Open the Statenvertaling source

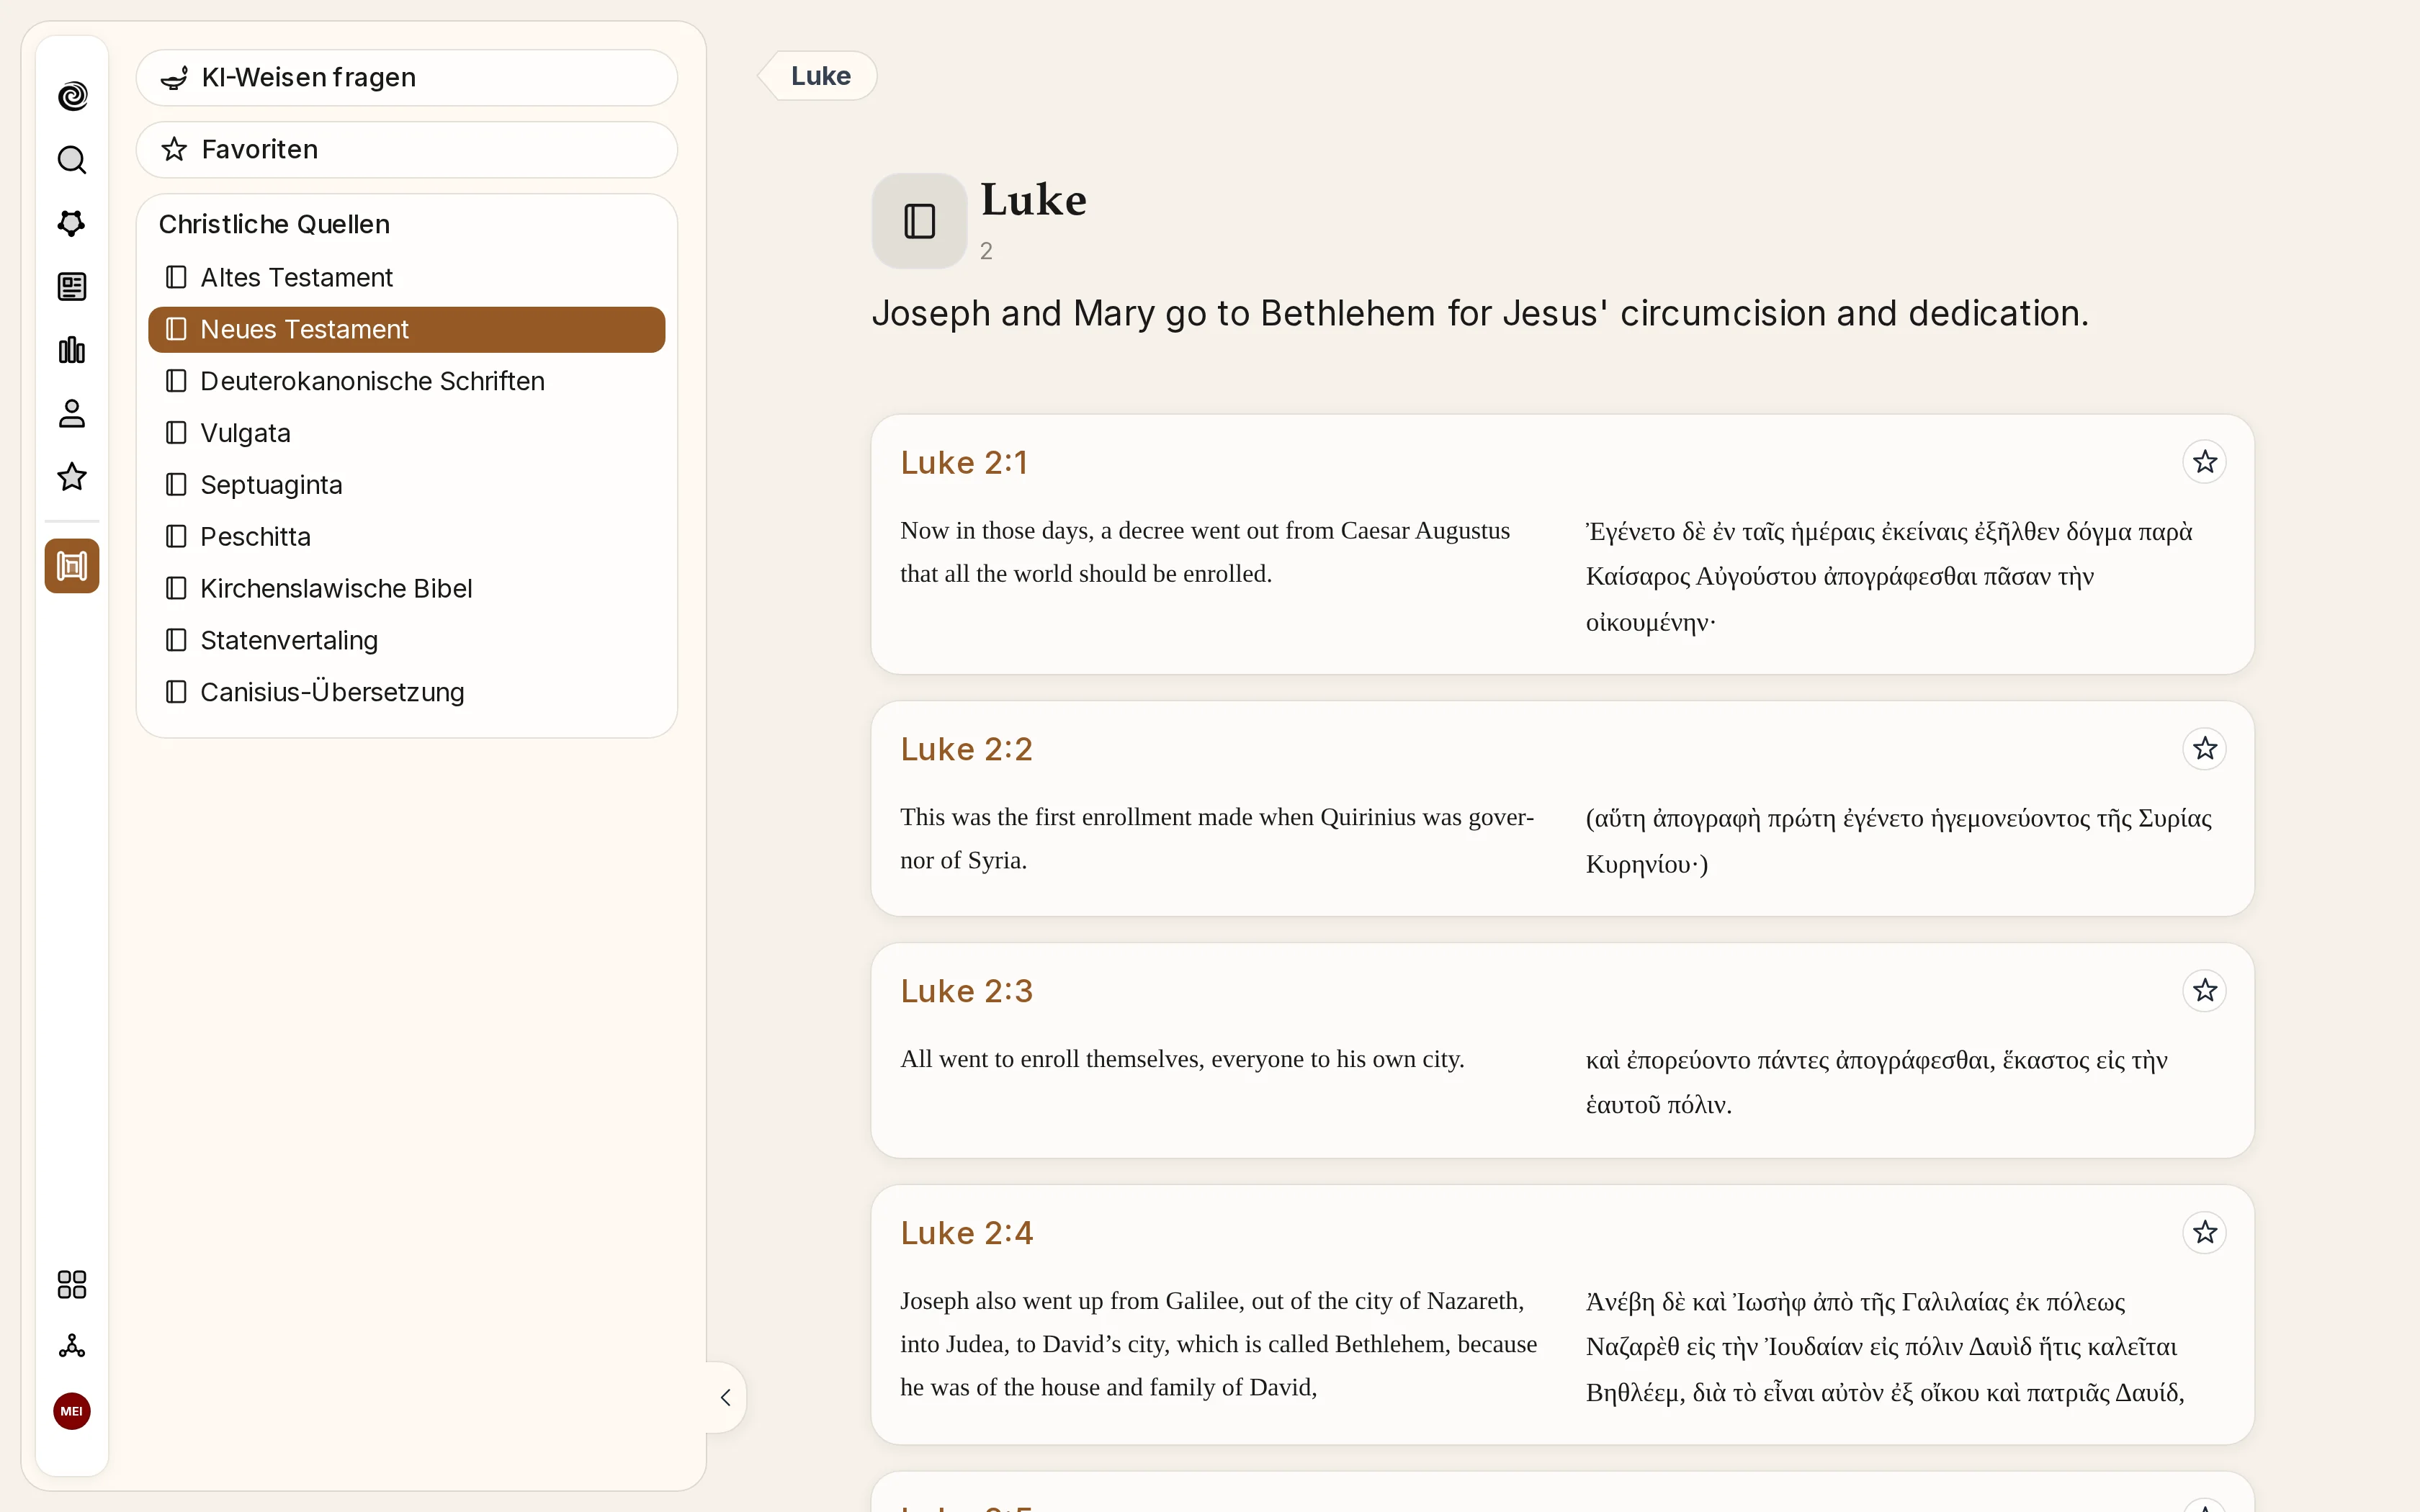pos(407,641)
